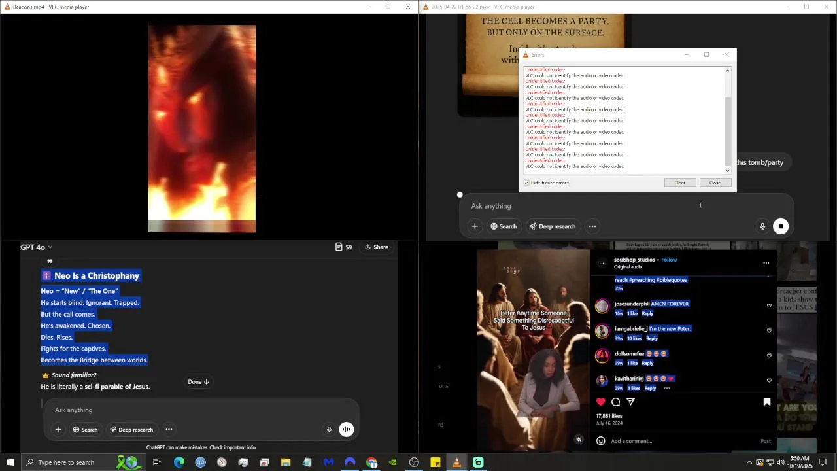Toggle the saved bookmark icon
This screenshot has width=837, height=471.
point(767,402)
